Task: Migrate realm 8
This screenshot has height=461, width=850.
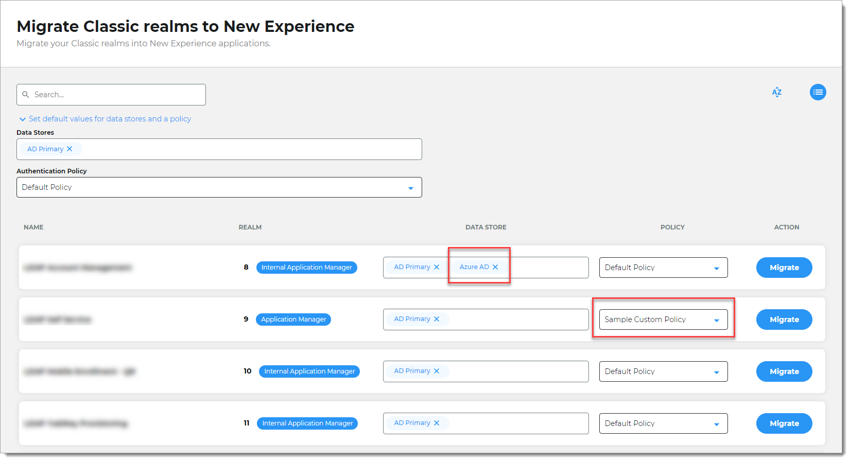Action: click(784, 268)
